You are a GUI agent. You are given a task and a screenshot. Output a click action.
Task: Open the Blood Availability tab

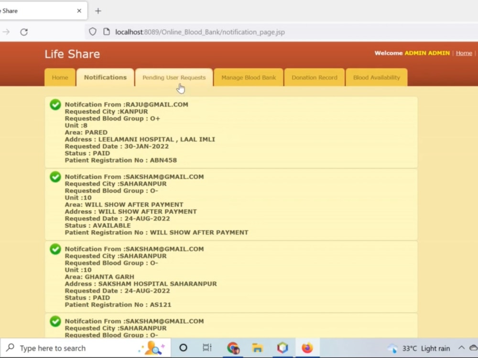pyautogui.click(x=376, y=77)
